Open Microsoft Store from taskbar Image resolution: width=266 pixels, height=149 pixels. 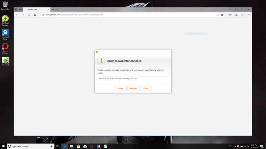tap(78, 146)
